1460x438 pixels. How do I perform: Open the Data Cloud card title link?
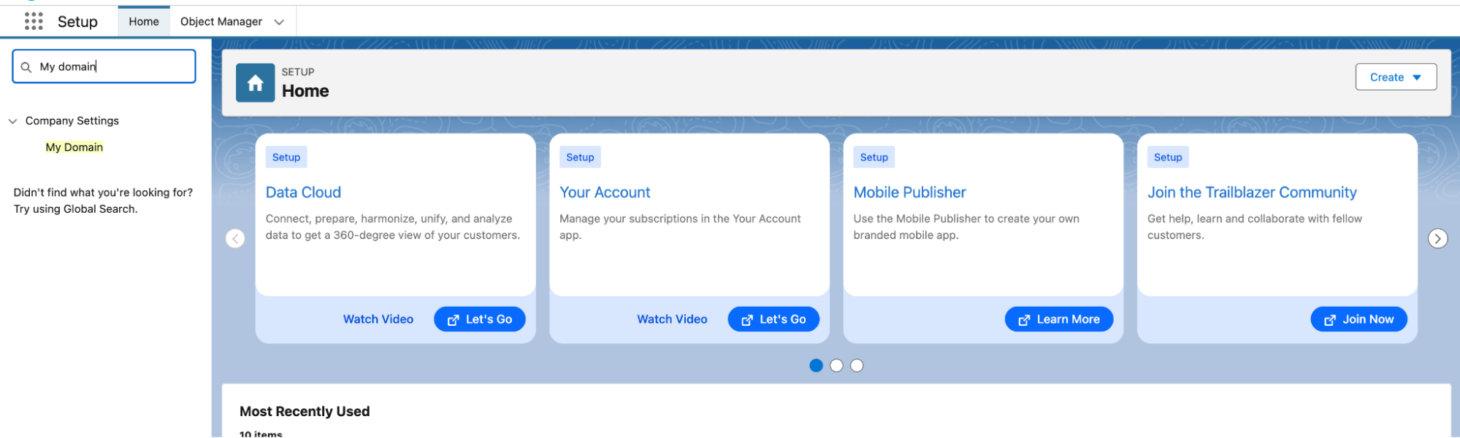303,192
